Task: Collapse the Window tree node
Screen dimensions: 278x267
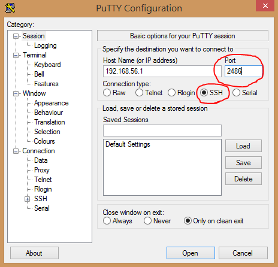Action: click(x=16, y=93)
